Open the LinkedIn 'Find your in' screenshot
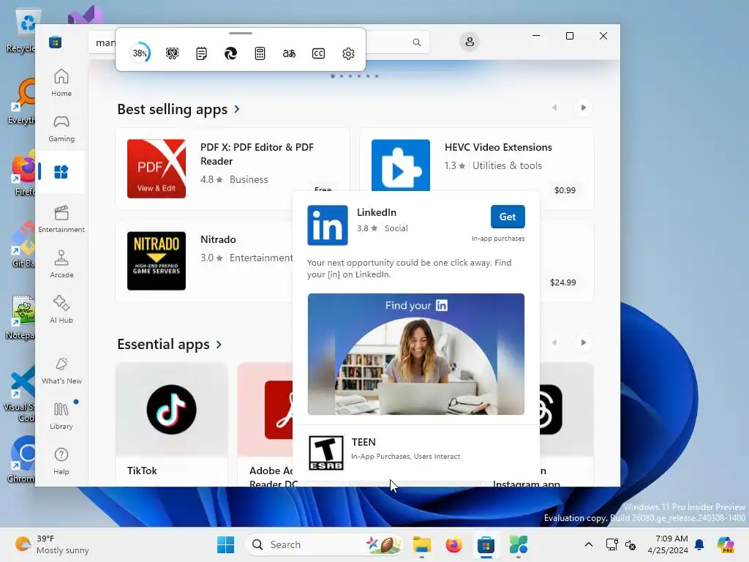 (415, 354)
